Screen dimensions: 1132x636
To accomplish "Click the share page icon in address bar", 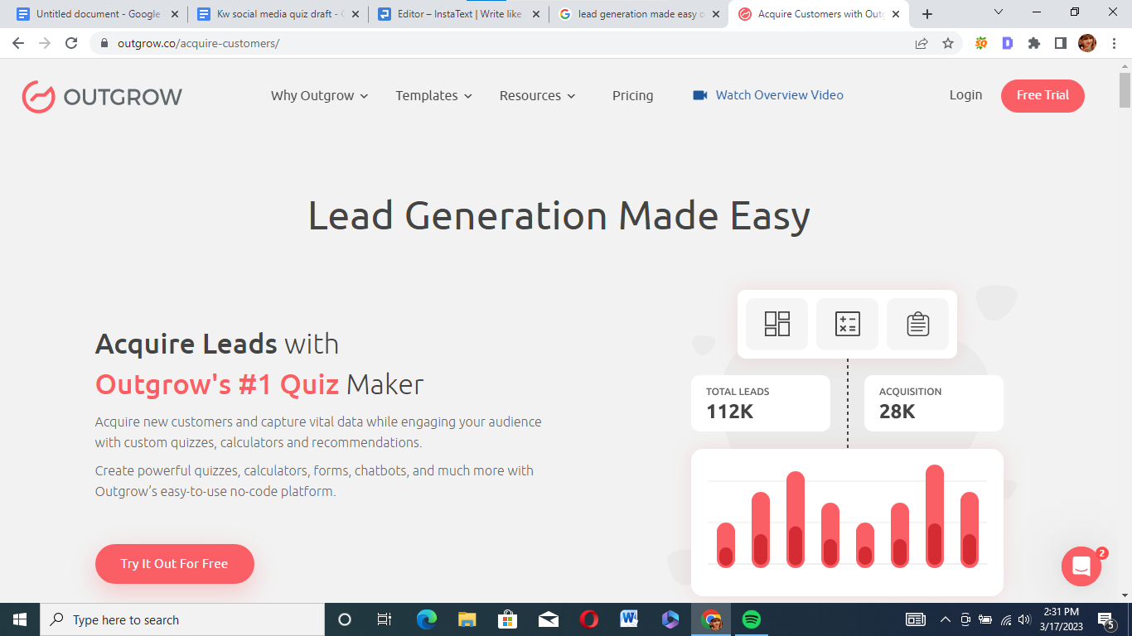I will [922, 43].
